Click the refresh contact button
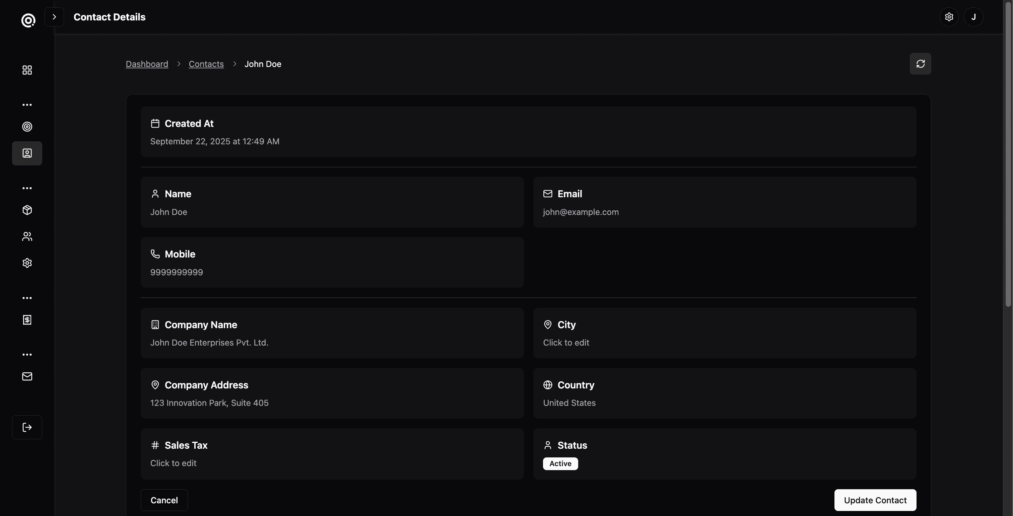The image size is (1013, 516). pos(920,64)
